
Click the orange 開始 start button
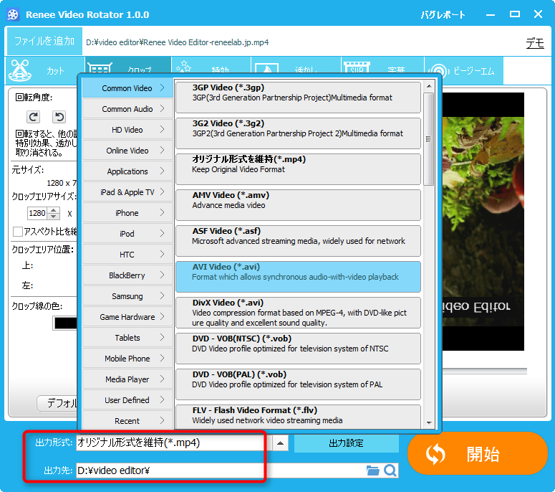coord(478,453)
